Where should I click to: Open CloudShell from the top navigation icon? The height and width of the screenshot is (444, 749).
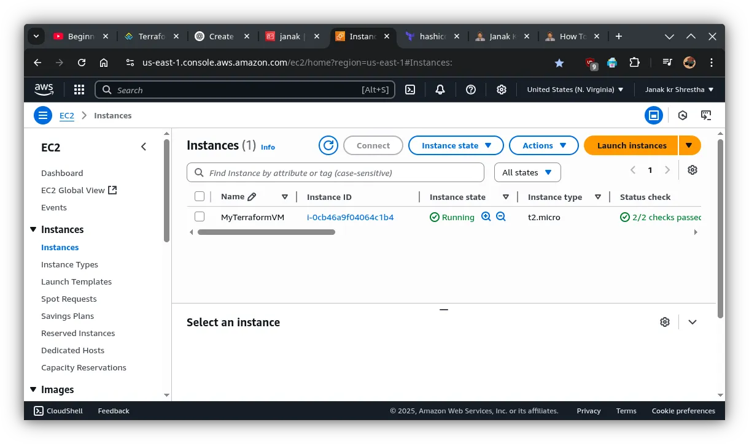point(410,90)
